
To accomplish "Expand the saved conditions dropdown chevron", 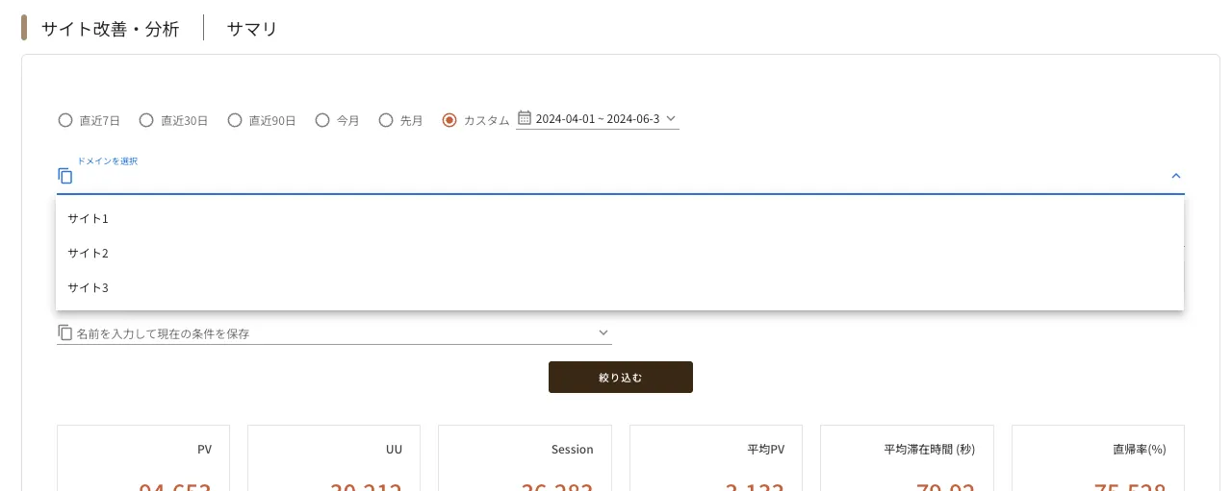I will tap(603, 332).
